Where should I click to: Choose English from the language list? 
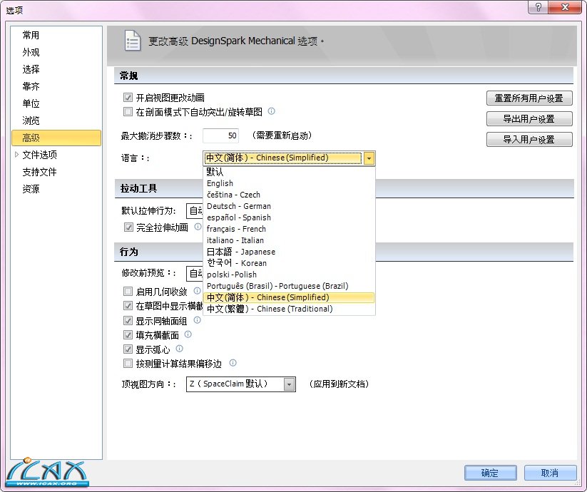[289, 183]
